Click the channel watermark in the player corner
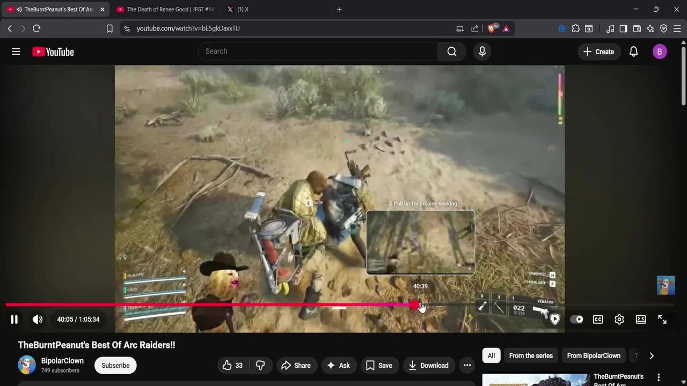Image resolution: width=687 pixels, height=386 pixels. pos(666,286)
